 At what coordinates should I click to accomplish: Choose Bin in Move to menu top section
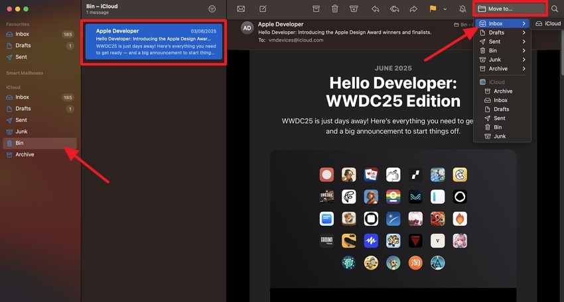point(502,50)
